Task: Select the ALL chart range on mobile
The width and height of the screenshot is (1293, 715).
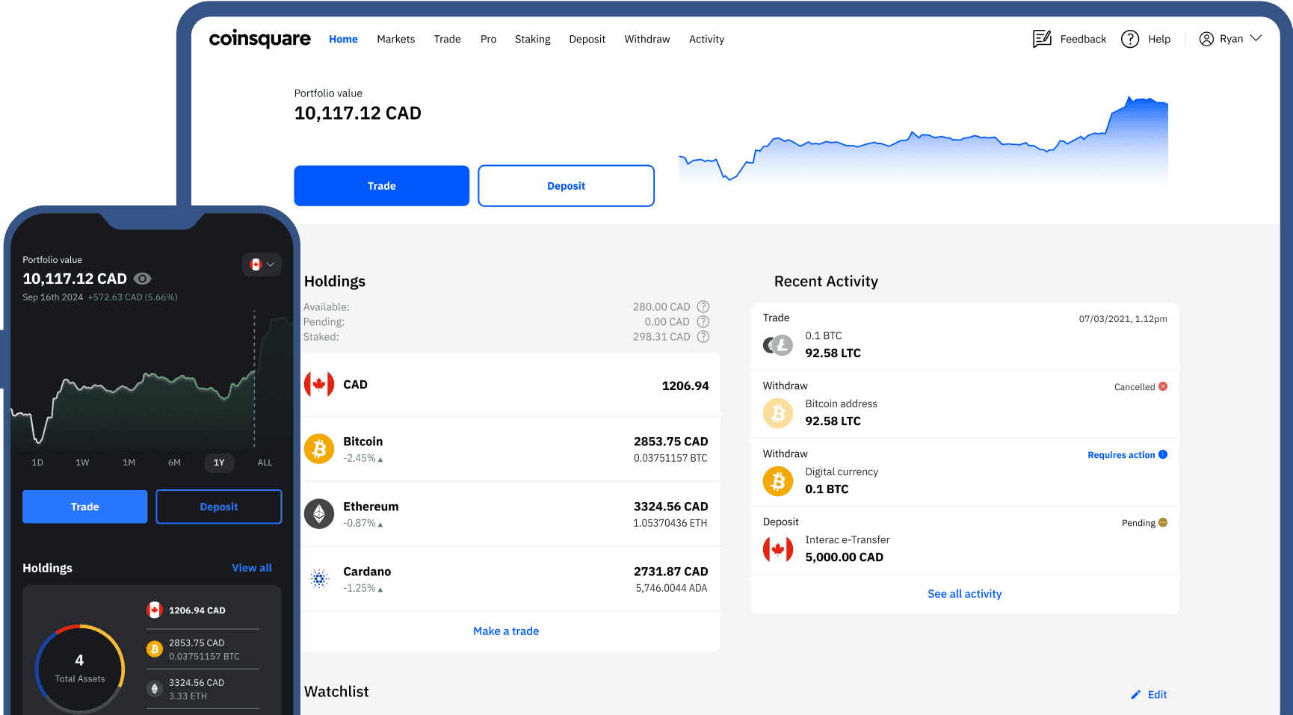Action: (x=265, y=462)
